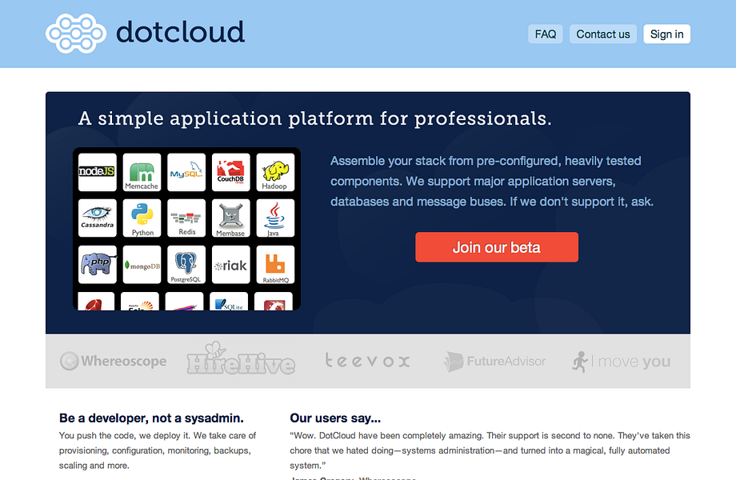Select the Membase component icon
The height and width of the screenshot is (480, 736).
click(x=230, y=217)
